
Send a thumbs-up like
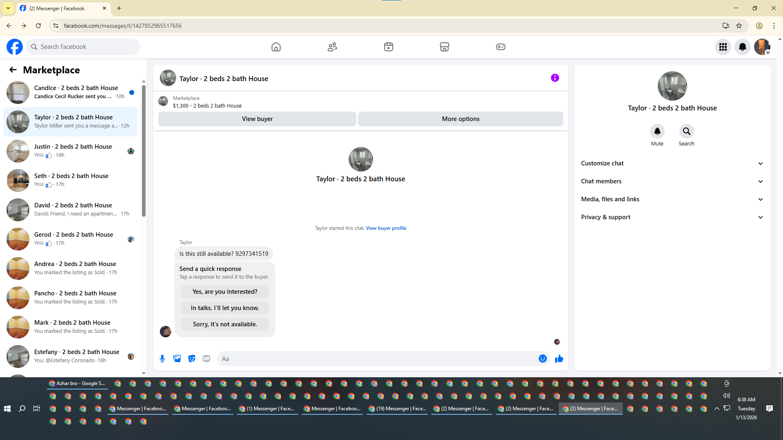[559, 359]
